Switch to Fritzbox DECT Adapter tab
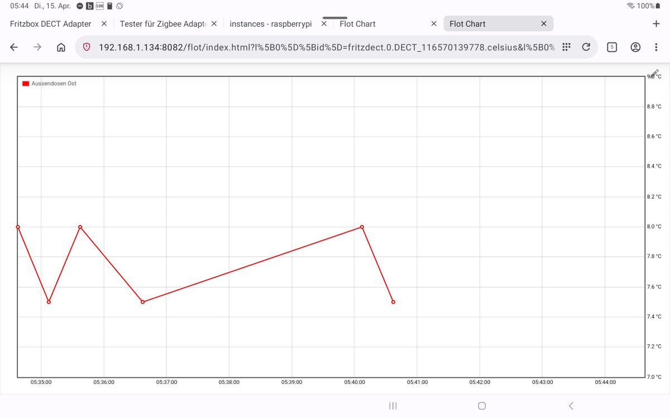Viewport: 670px width, 418px height. tap(51, 24)
